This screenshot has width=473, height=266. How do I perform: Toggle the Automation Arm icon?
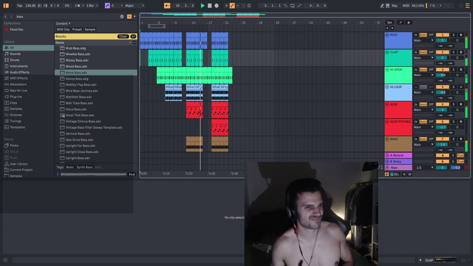pyautogui.click(x=232, y=6)
